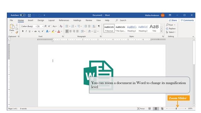Click the Search box in ribbon

tap(121, 20)
